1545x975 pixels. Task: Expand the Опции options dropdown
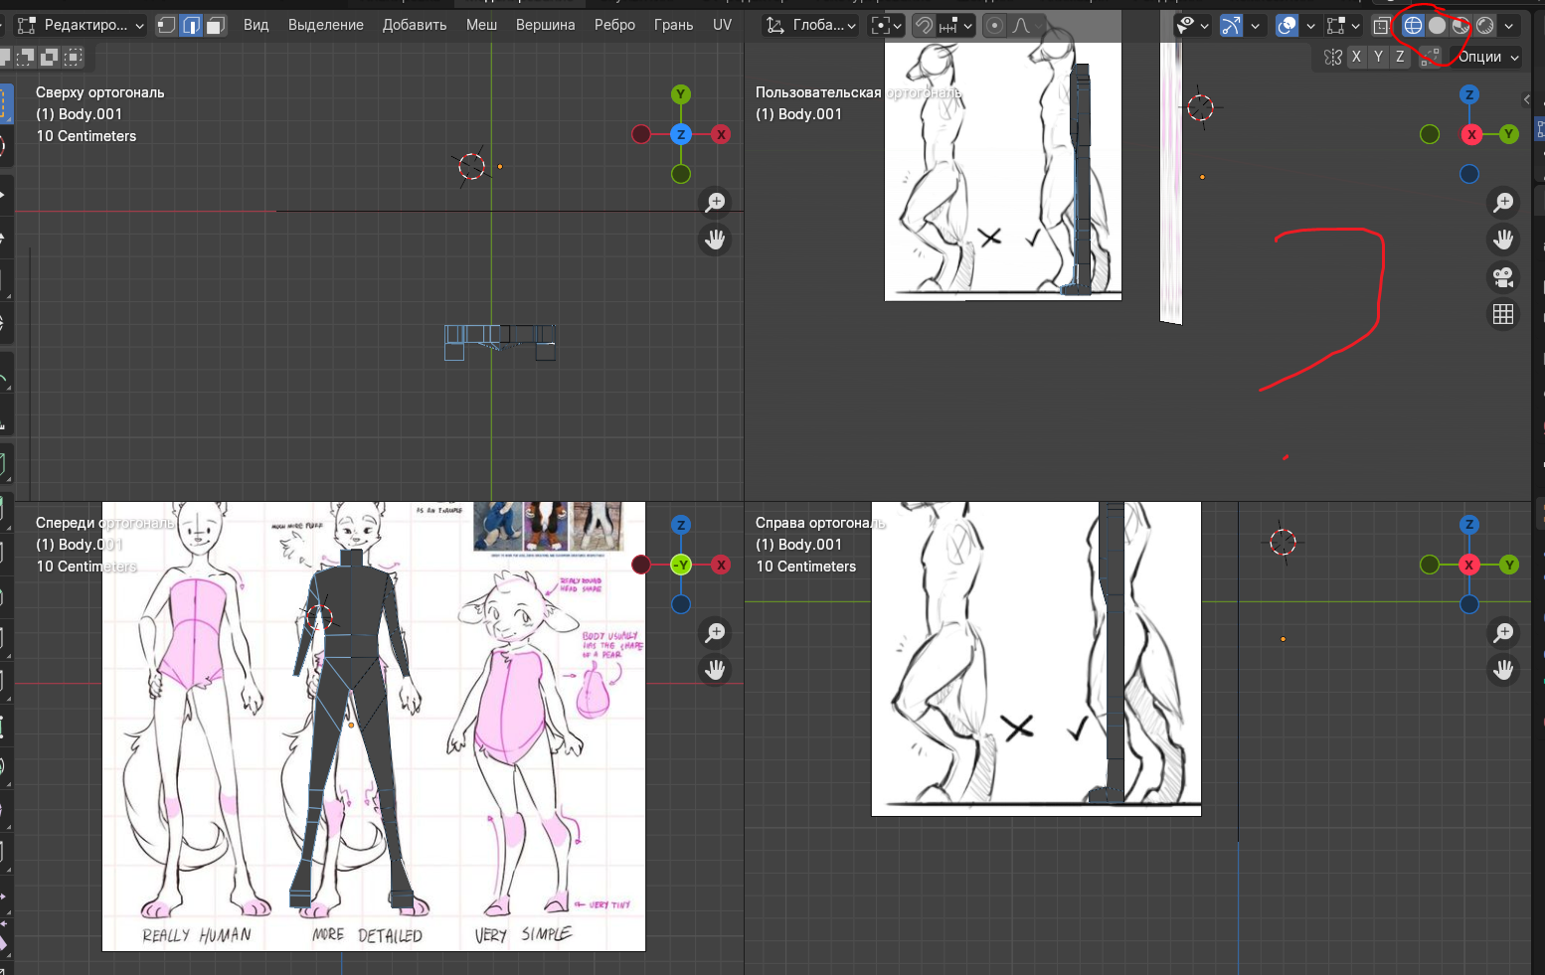click(1487, 57)
